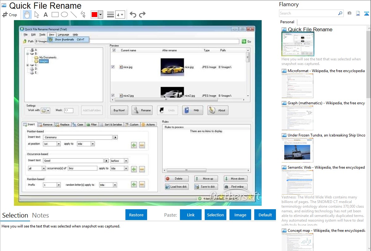Click the red color swatch
This screenshot has height=251, width=371.
(x=94, y=15)
